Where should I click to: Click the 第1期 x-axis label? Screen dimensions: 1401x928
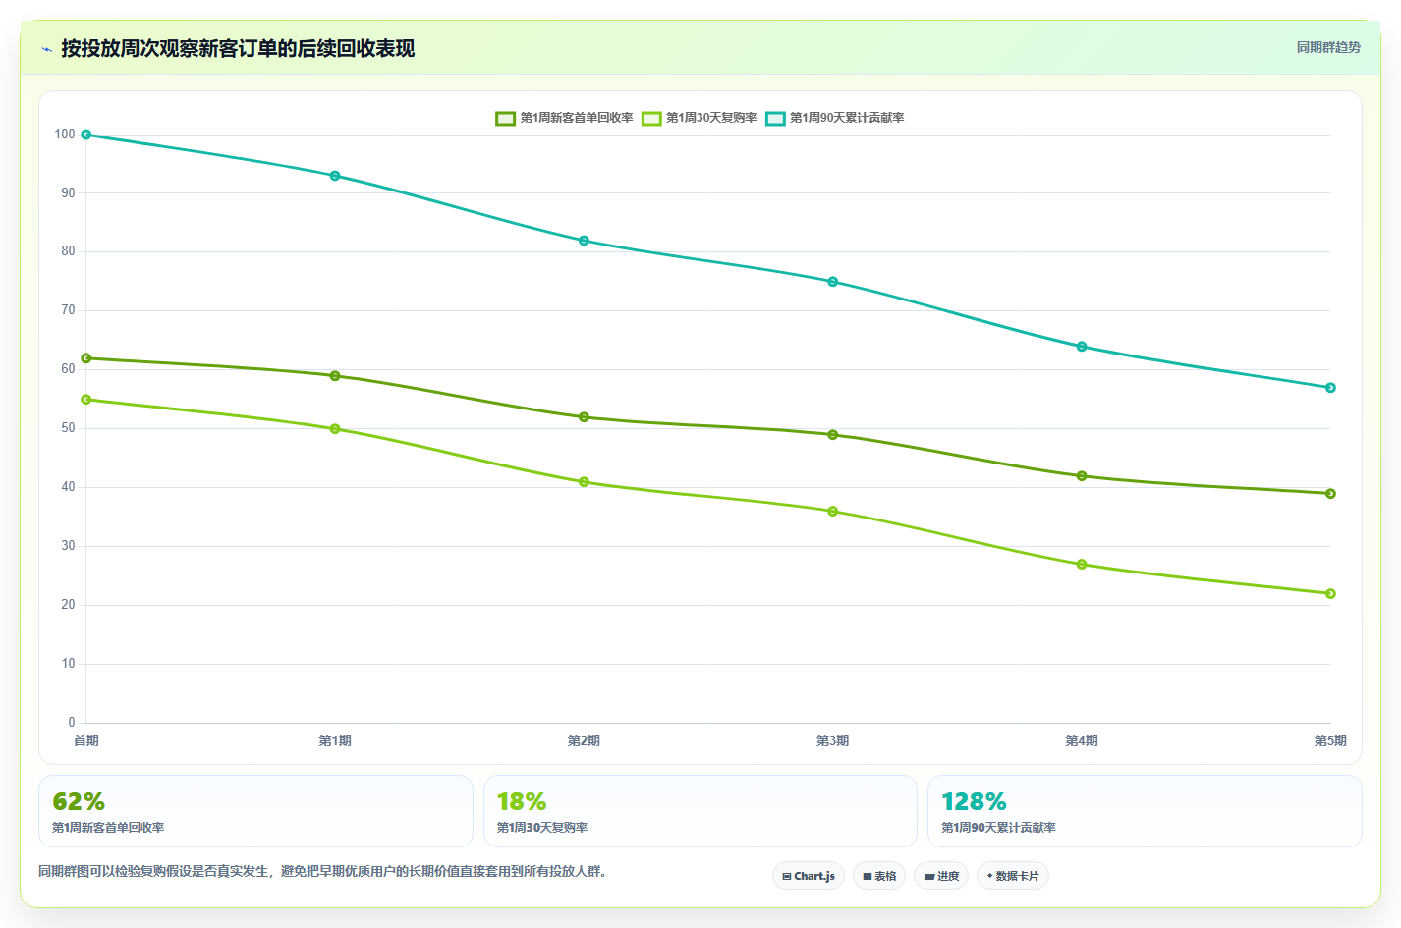(x=335, y=740)
